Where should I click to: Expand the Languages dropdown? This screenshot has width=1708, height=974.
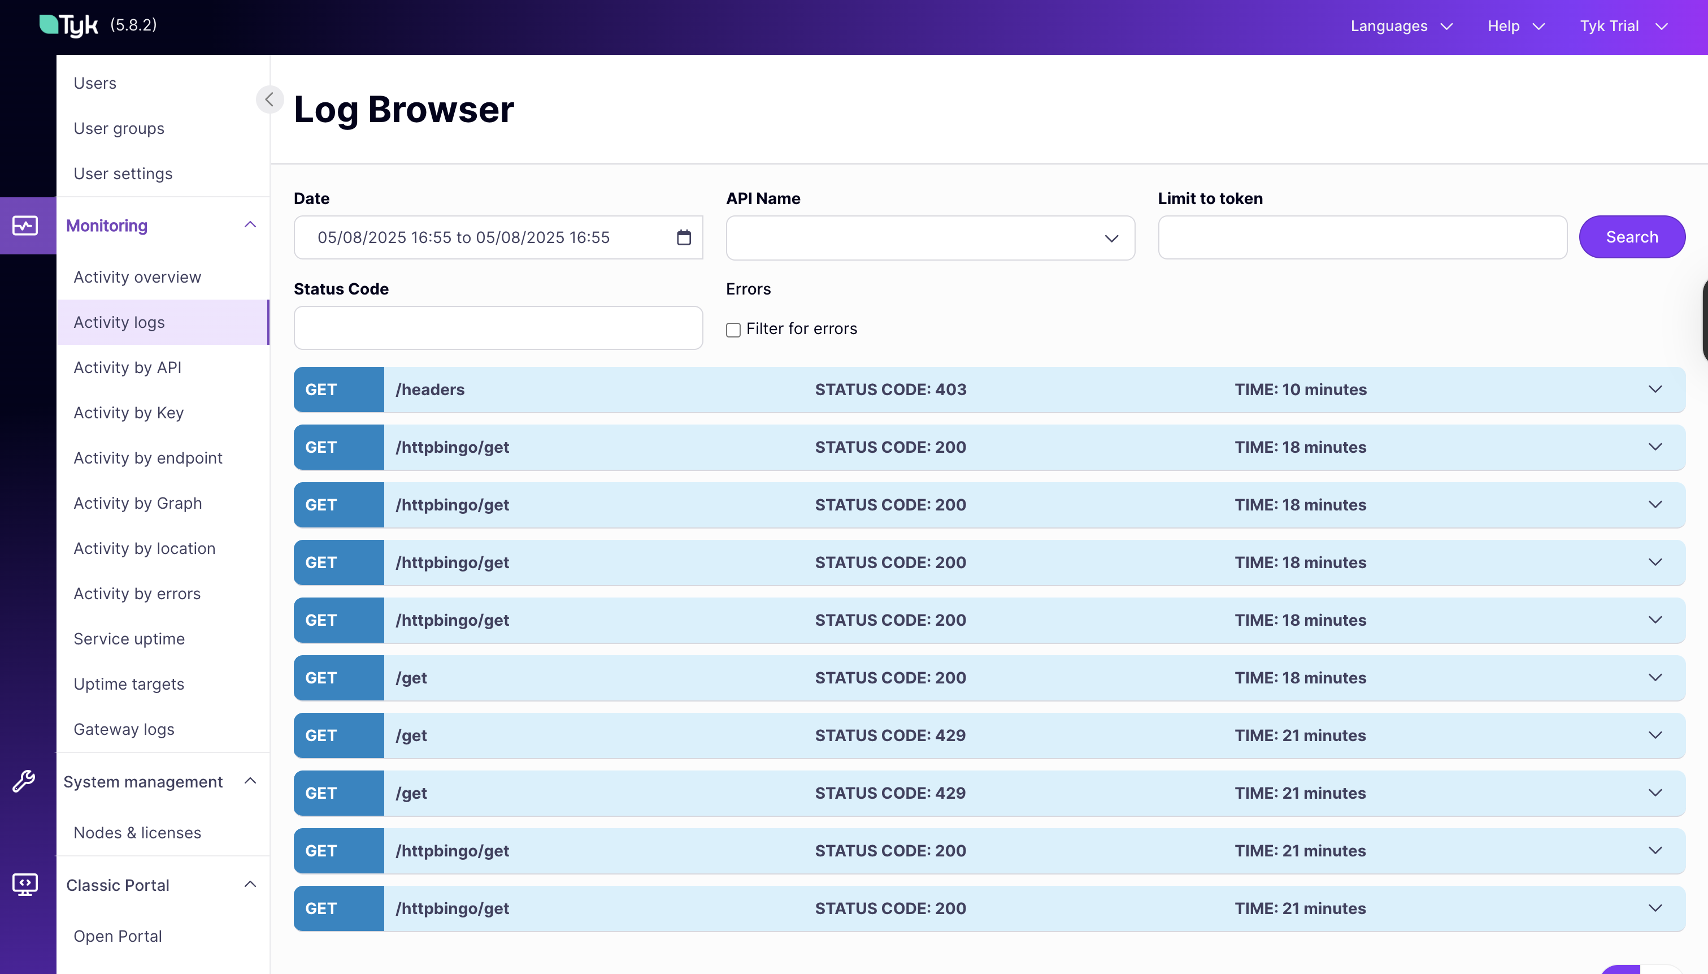(x=1401, y=26)
